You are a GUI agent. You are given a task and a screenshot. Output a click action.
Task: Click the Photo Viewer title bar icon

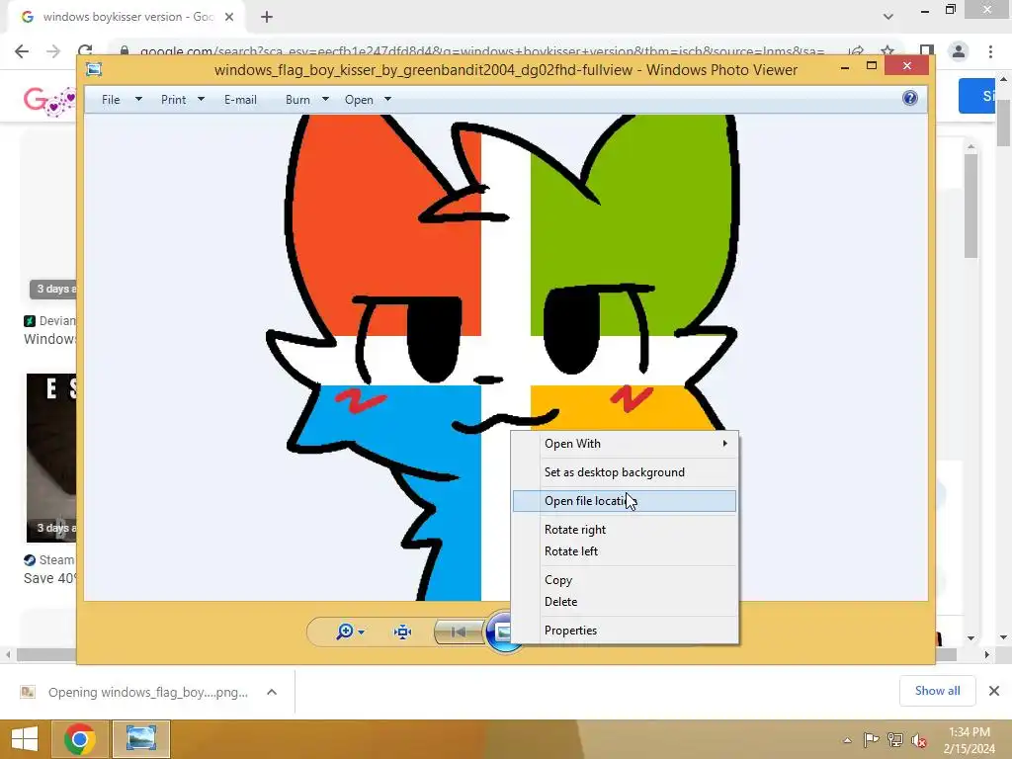pyautogui.click(x=94, y=69)
